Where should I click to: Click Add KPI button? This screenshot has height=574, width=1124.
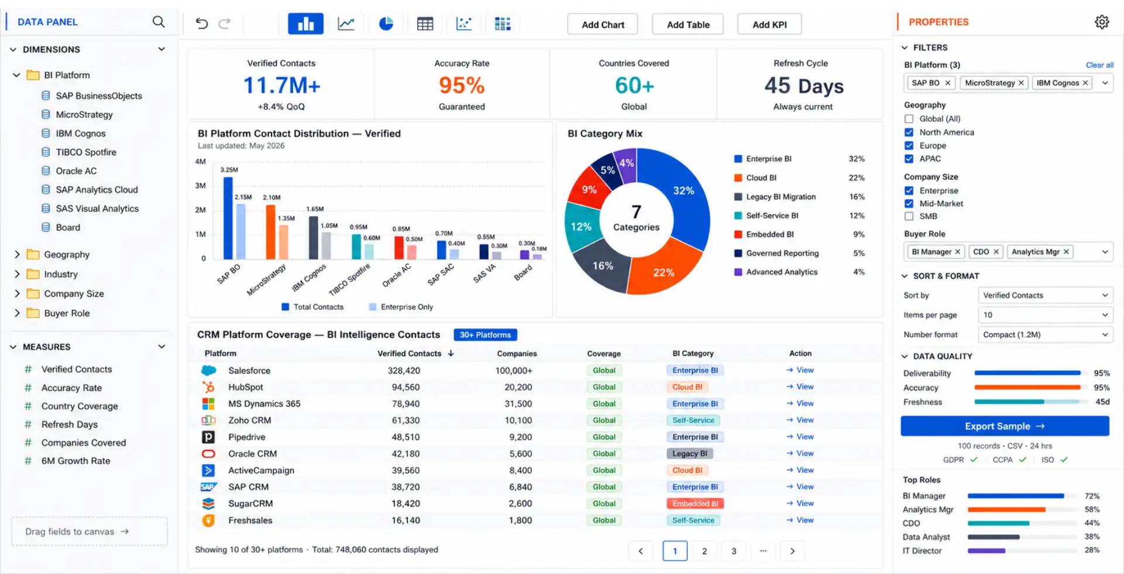point(769,25)
